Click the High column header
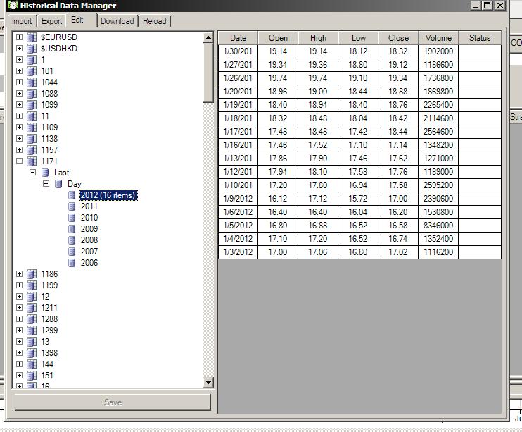This screenshot has height=432, width=522. coord(318,38)
